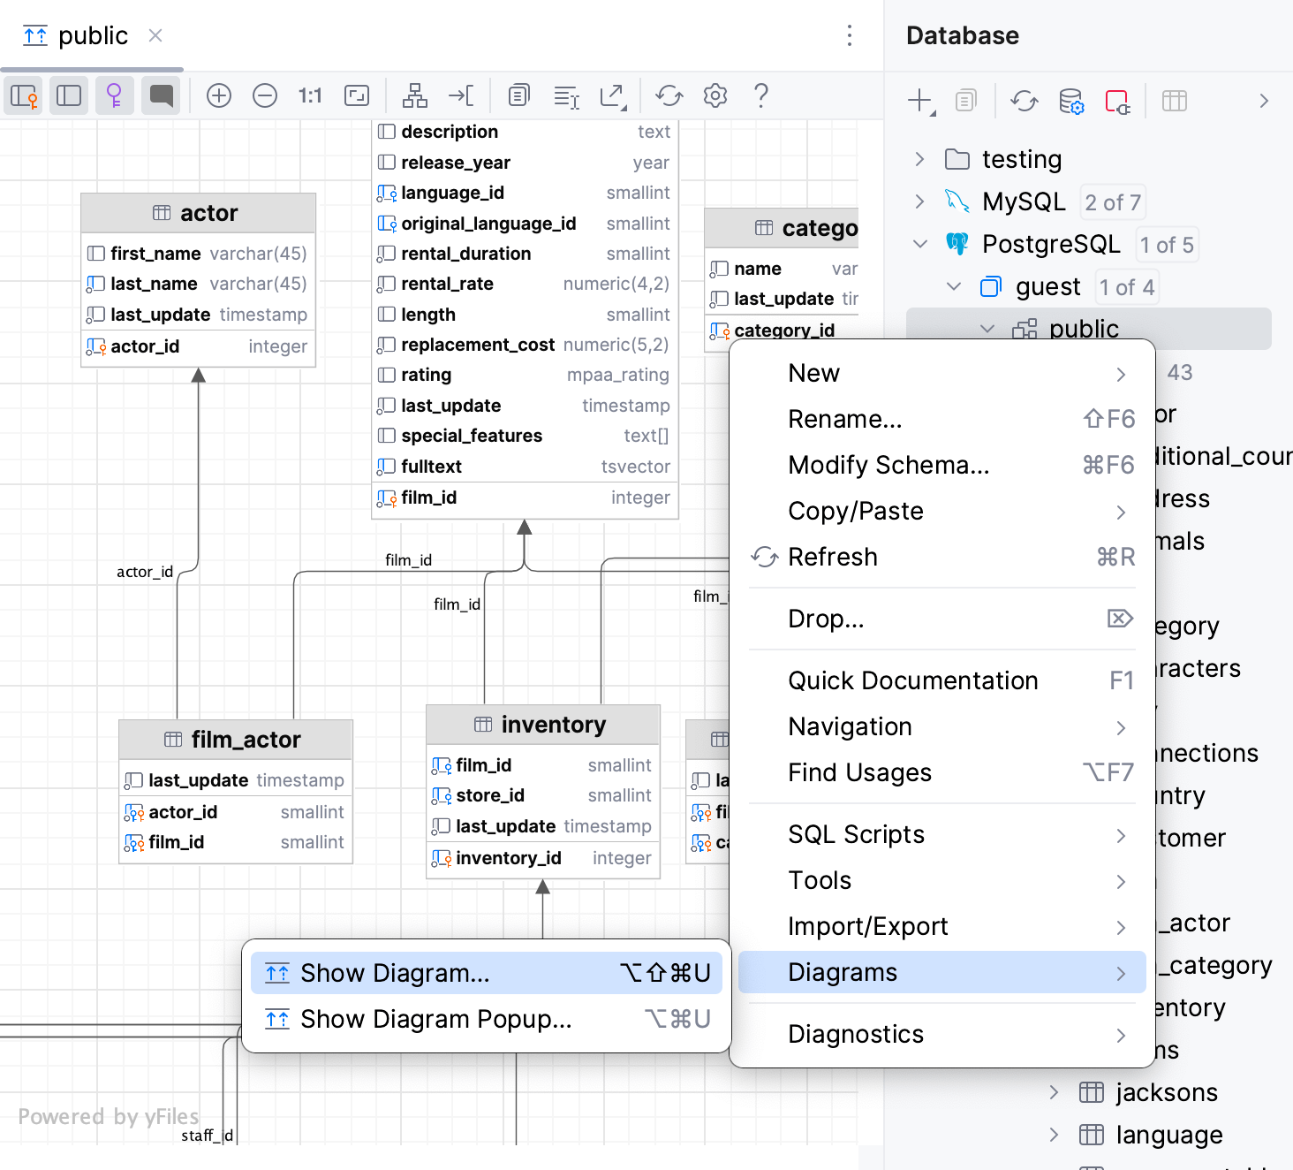
Task: Refresh the diagram view
Action: coord(669,95)
